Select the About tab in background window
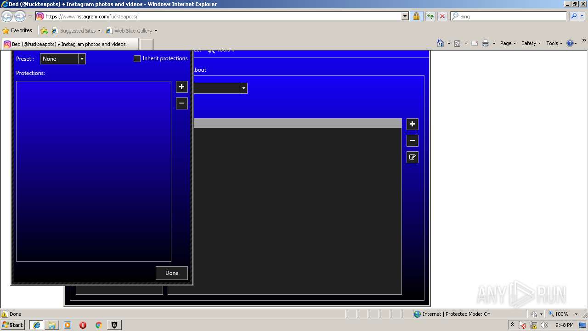588x331 pixels. 199,70
